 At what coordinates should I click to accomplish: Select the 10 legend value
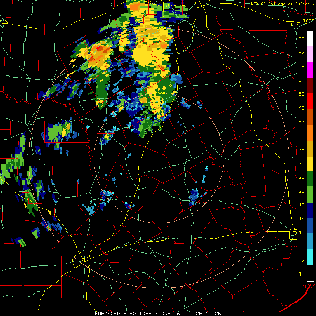[302, 232]
